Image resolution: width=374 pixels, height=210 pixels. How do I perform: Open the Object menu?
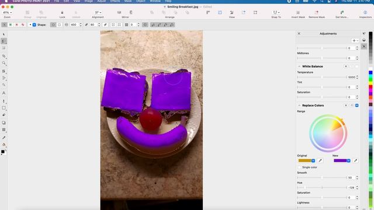click(x=140, y=1)
